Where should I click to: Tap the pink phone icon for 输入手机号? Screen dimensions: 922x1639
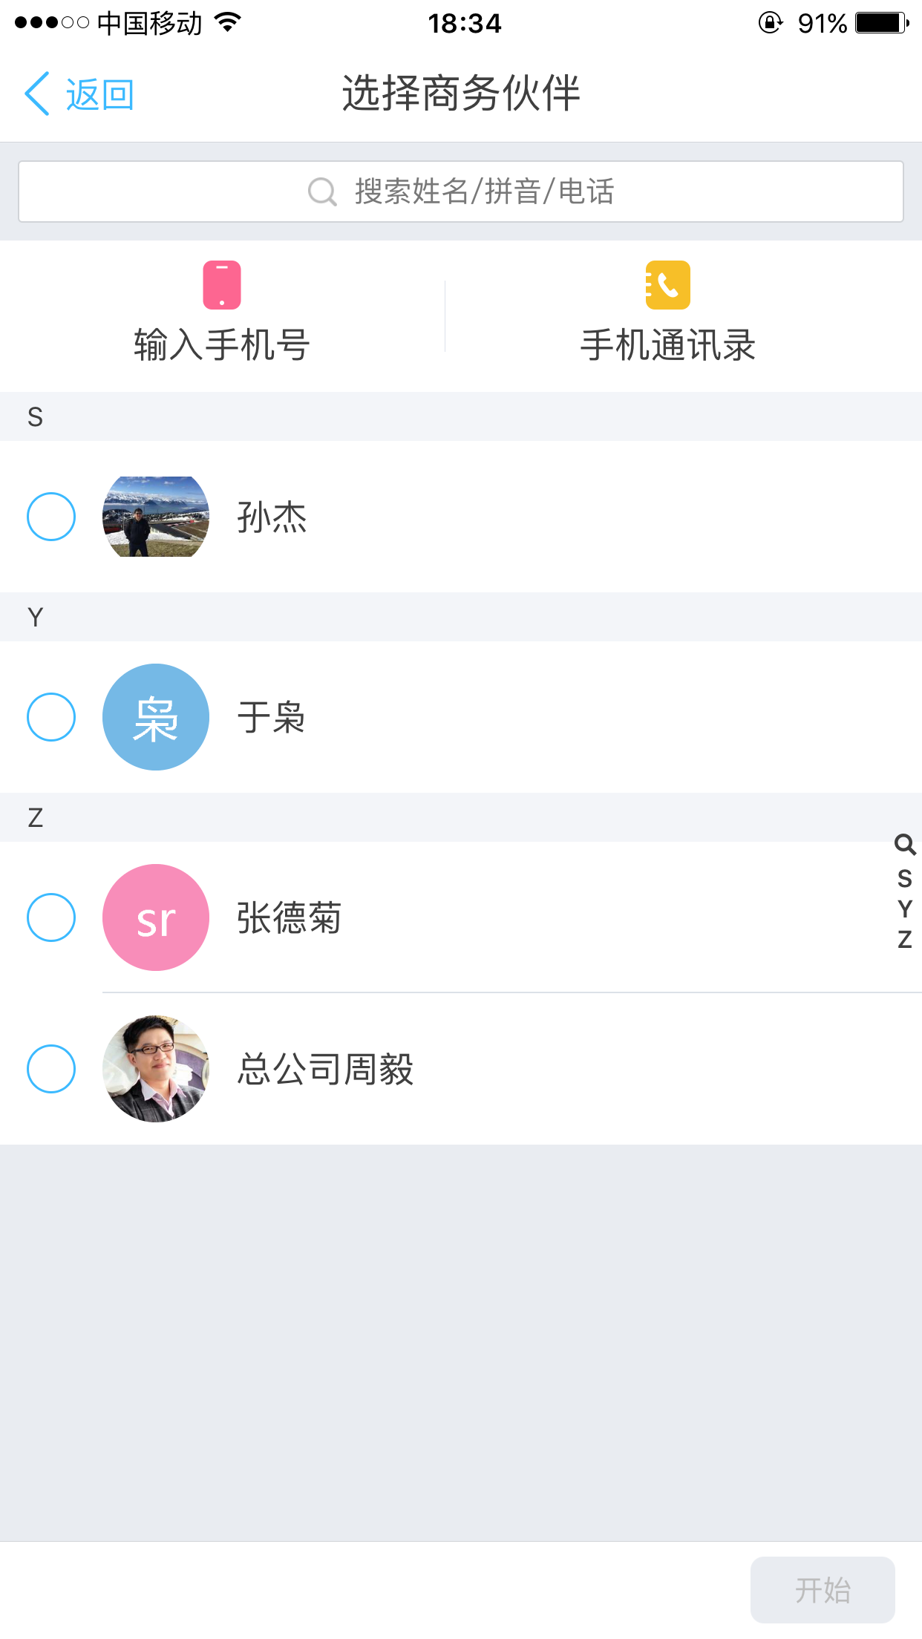(x=222, y=285)
